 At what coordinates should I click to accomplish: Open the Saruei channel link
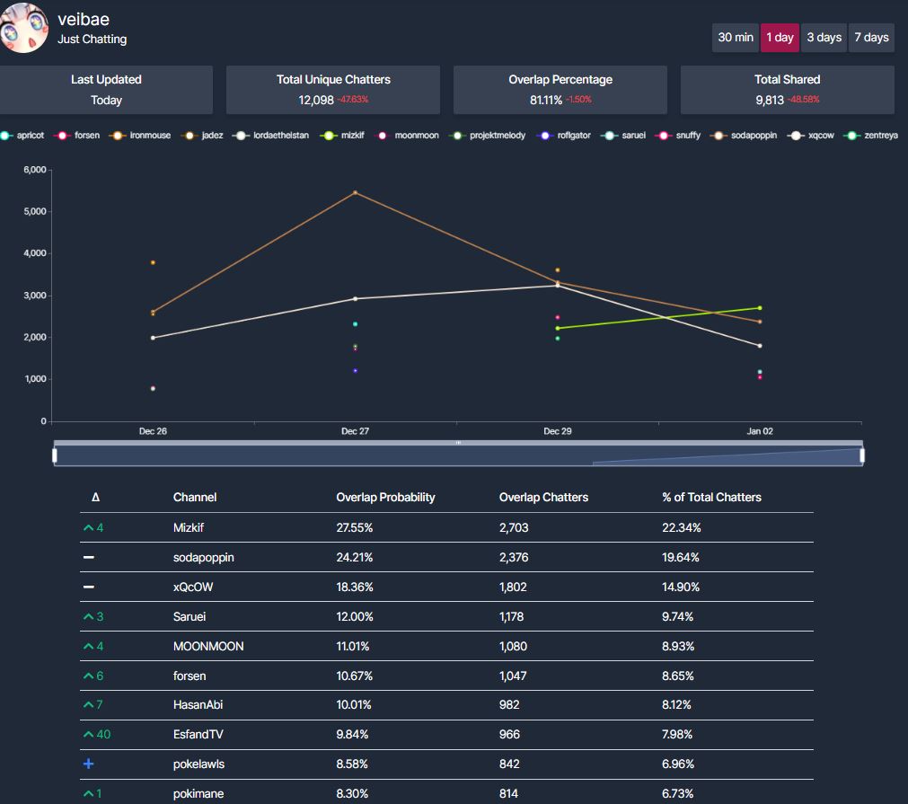pyautogui.click(x=190, y=616)
